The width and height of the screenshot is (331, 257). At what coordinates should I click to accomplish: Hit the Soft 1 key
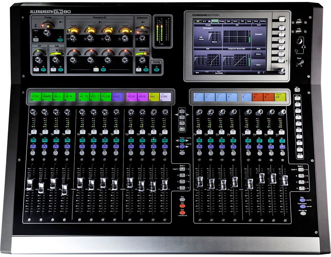tap(297, 98)
